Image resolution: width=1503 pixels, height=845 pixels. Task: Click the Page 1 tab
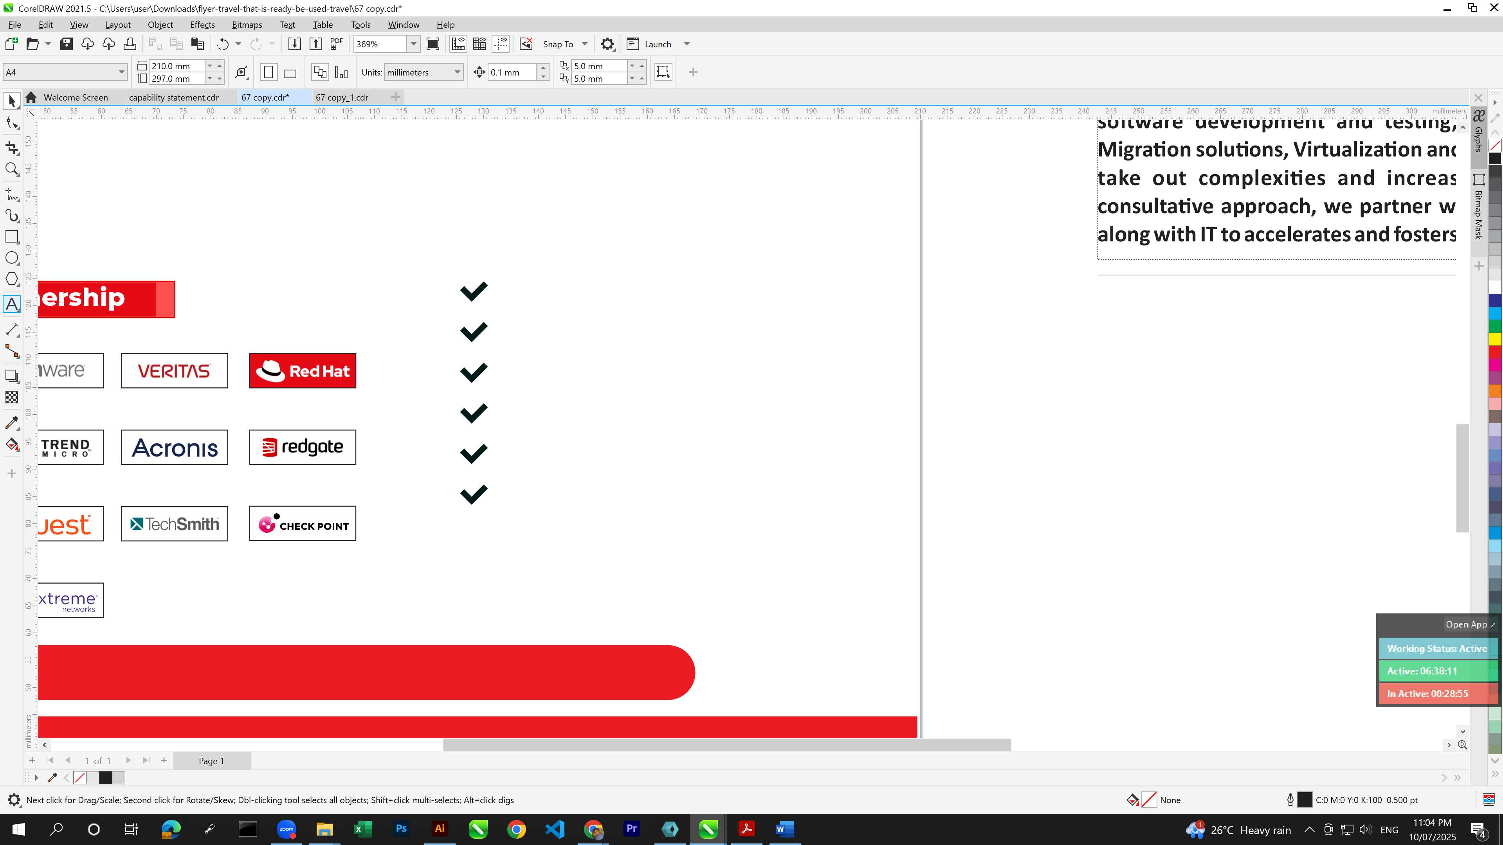click(x=211, y=760)
